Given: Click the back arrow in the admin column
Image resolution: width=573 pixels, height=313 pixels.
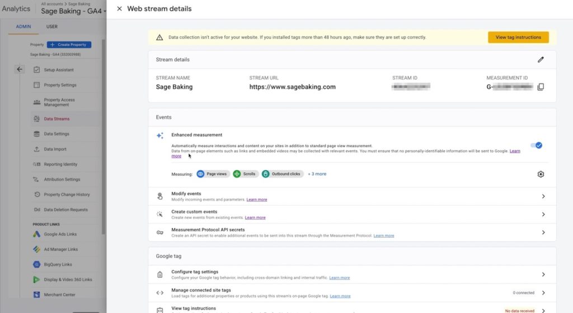Looking at the screenshot, I should pyautogui.click(x=20, y=69).
